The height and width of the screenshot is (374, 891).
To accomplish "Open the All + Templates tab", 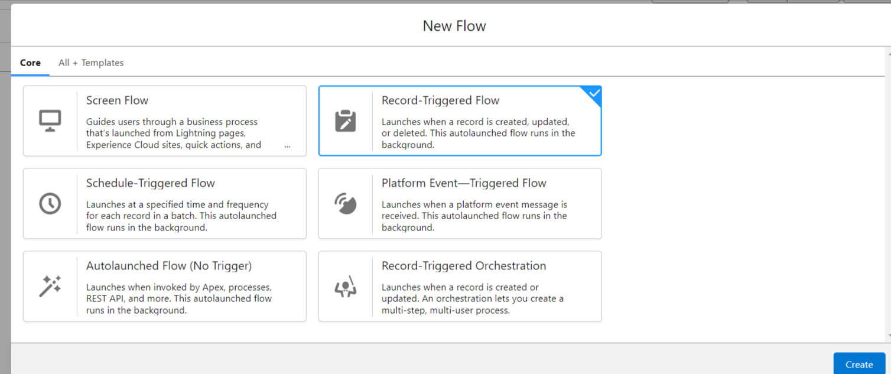I will pyautogui.click(x=91, y=63).
